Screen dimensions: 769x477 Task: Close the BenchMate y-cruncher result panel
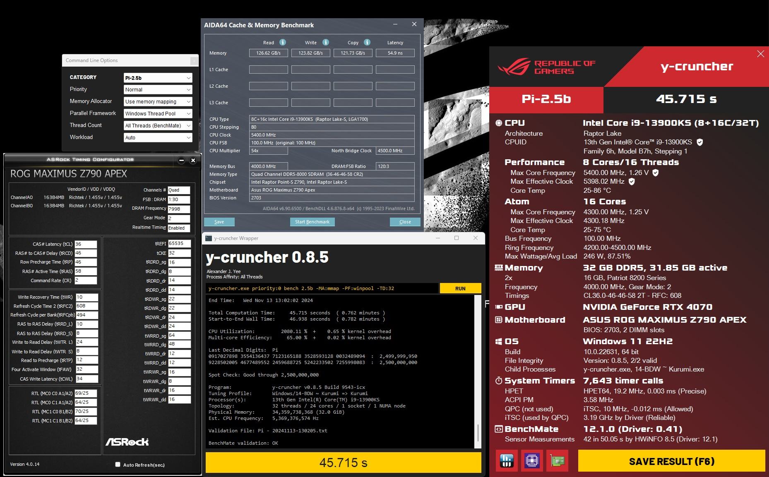[760, 54]
